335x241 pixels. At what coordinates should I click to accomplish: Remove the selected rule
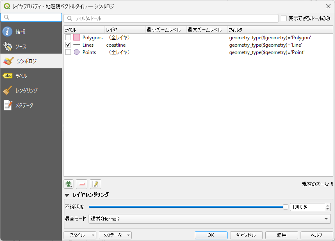(82, 184)
